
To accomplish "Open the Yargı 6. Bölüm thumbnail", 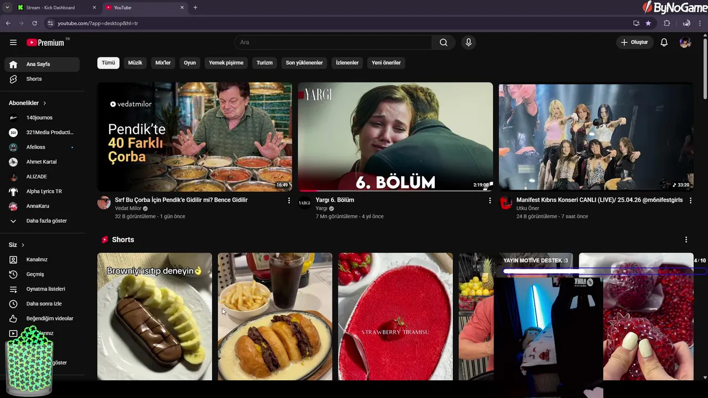I will (x=395, y=137).
